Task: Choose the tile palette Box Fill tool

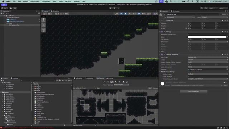Action: point(116,82)
